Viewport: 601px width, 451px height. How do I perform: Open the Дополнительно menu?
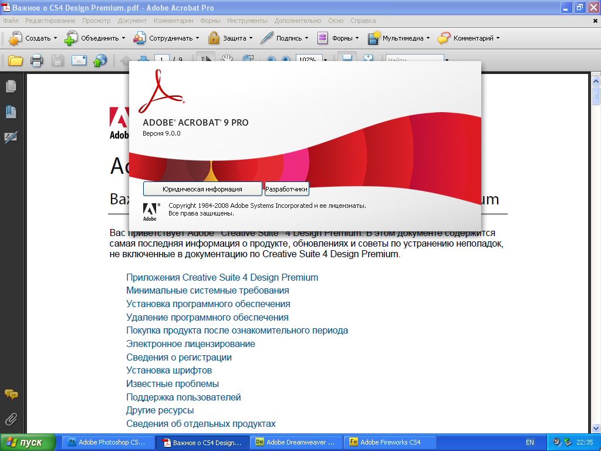coord(298,21)
